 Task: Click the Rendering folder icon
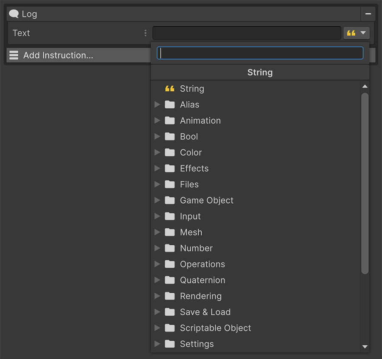pyautogui.click(x=170, y=296)
